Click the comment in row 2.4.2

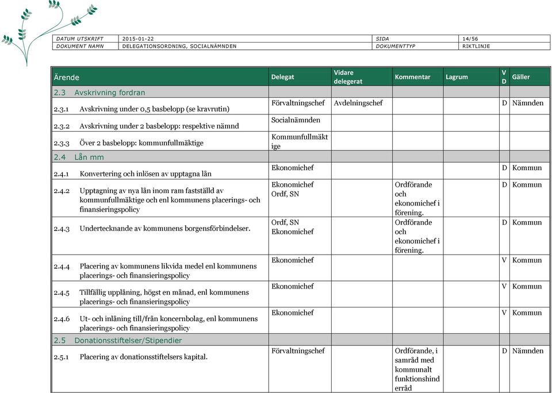[x=417, y=198]
